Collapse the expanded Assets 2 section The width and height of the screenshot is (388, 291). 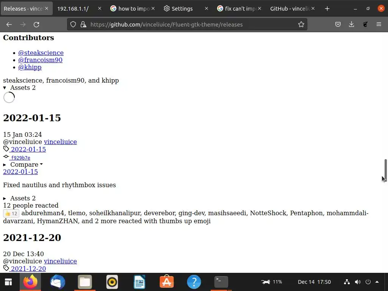(19, 88)
